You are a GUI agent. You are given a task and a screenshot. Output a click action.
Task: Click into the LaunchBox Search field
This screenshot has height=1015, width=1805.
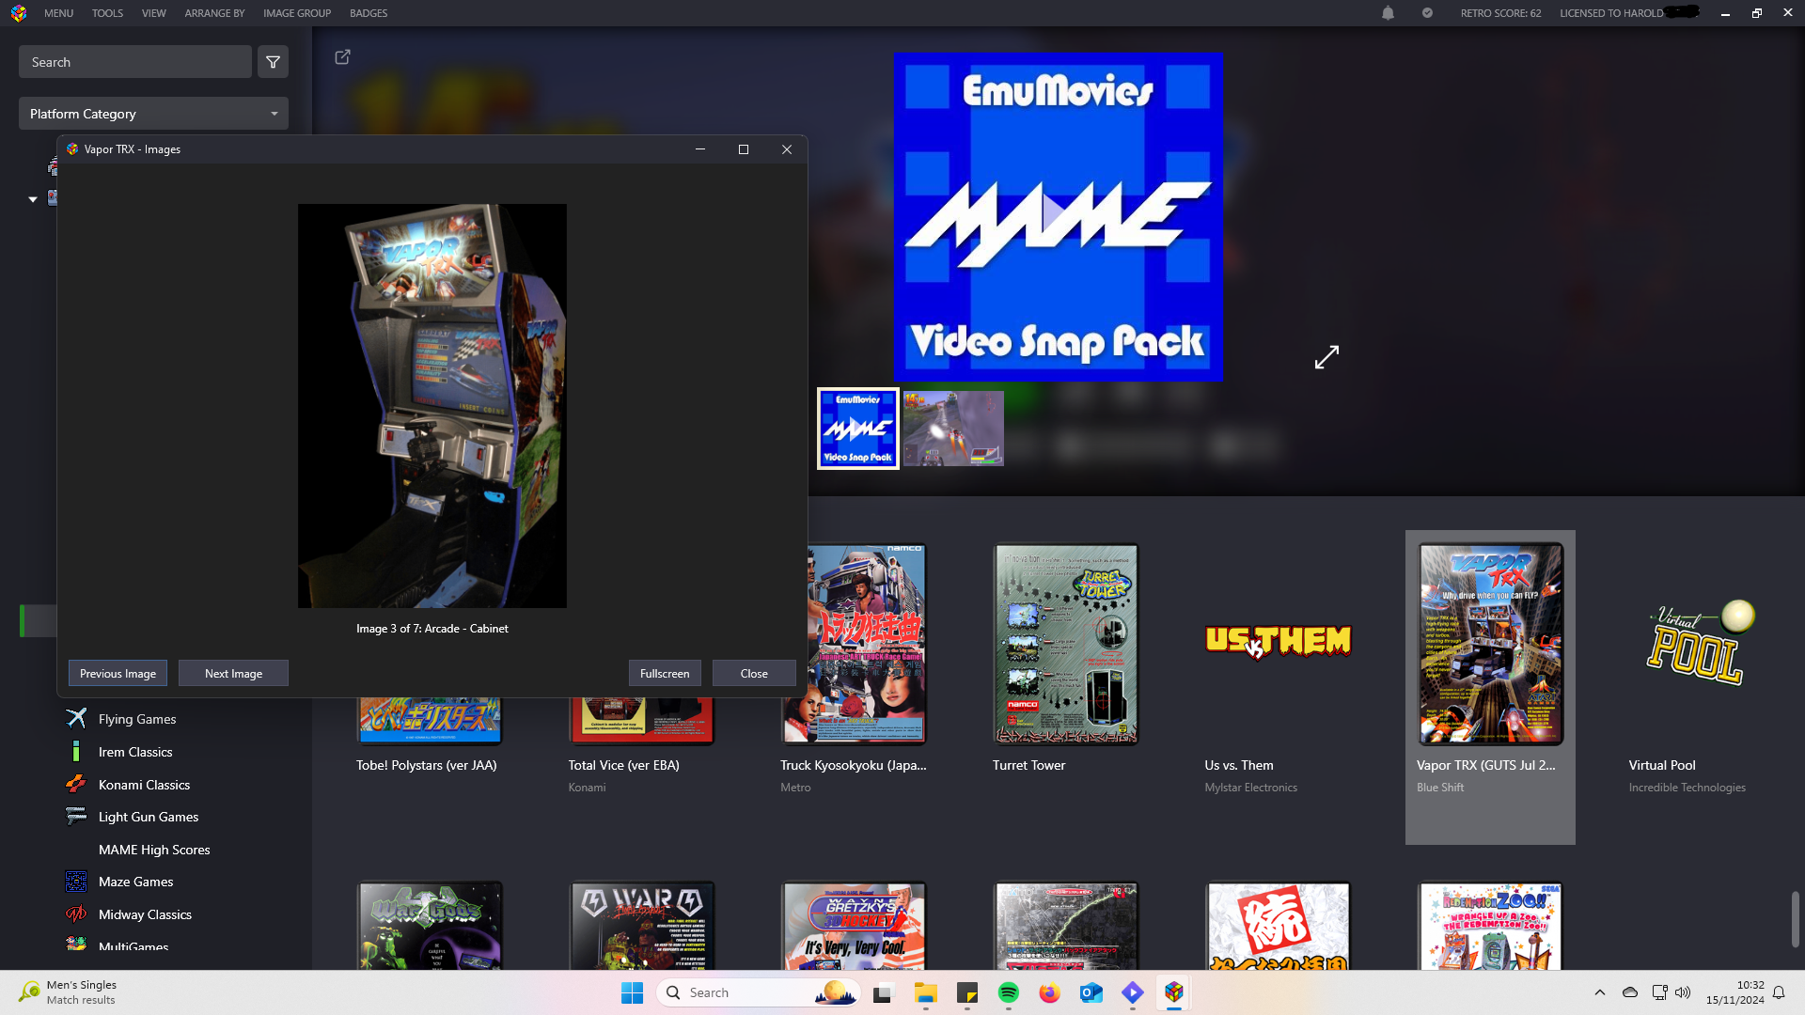pyautogui.click(x=135, y=62)
